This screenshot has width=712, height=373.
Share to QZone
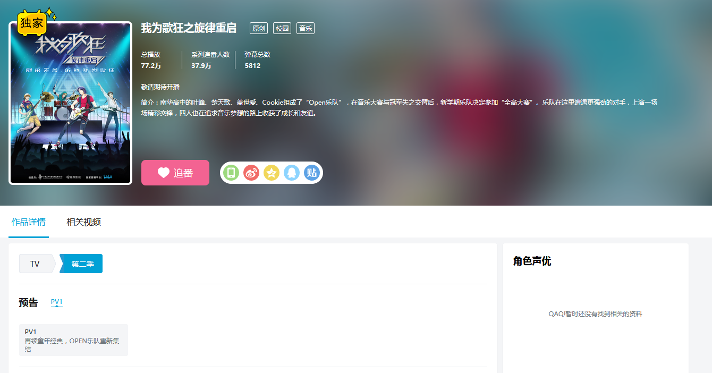click(272, 172)
